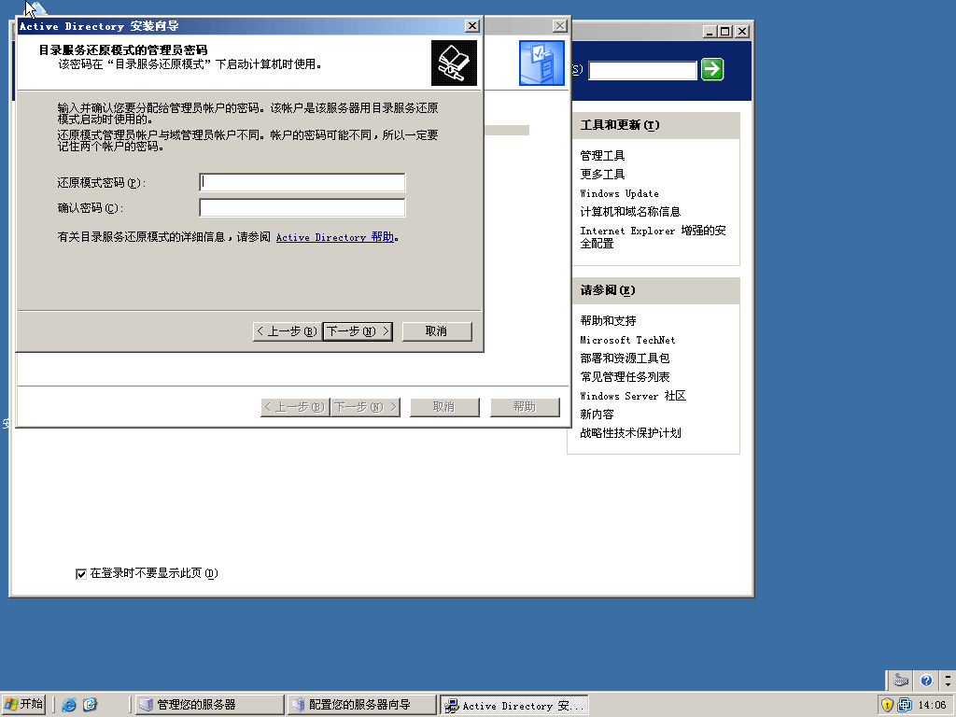Click the Active Directory wizard book icon
Screen dimensions: 956x717
click(x=454, y=63)
